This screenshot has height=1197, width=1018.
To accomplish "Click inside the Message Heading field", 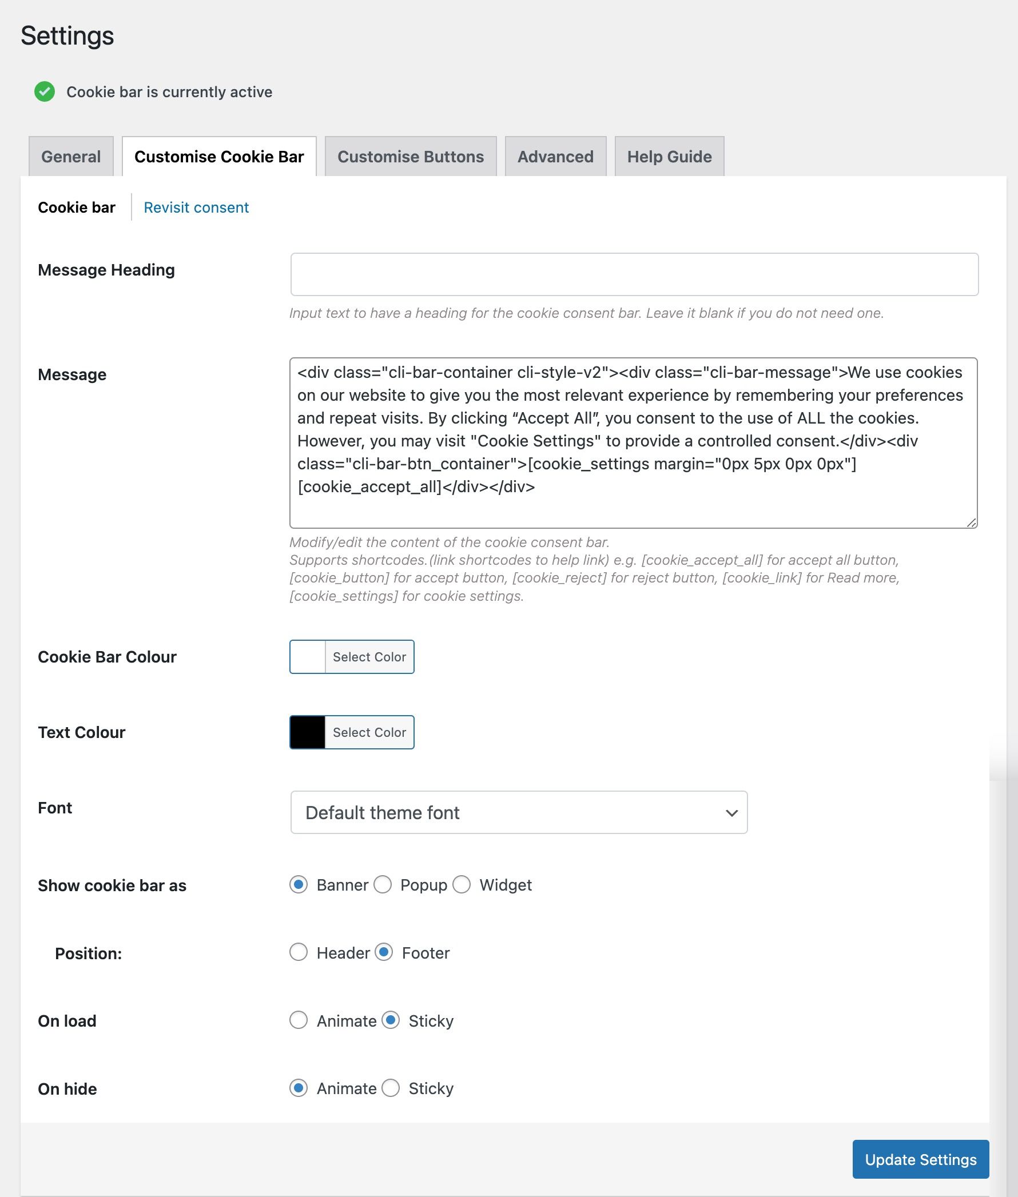I will point(634,274).
